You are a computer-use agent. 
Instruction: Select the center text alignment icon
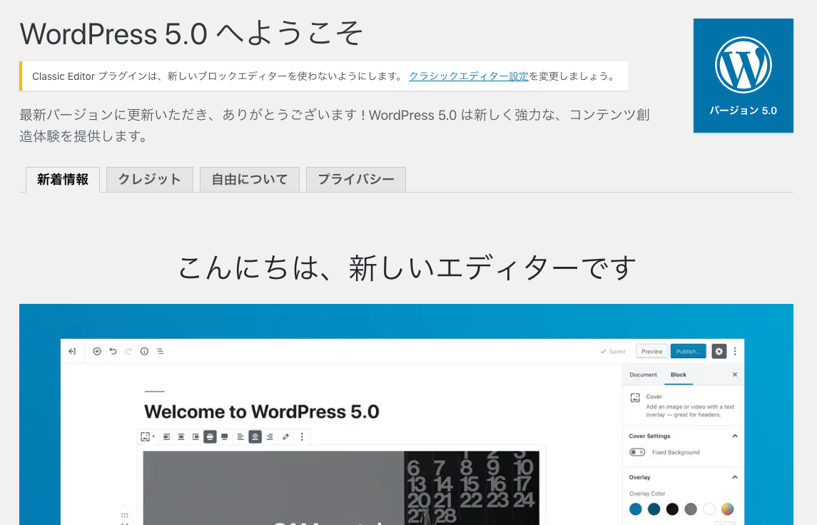(x=254, y=436)
